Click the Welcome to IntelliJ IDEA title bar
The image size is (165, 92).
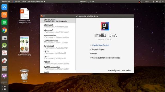(87, 16)
